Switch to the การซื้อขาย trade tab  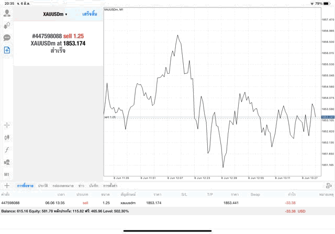coord(25,186)
